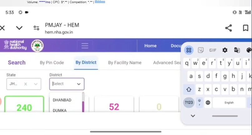Viewport: 252px width, 135px height.
Task: Tap the v key
Action: pyautogui.click(x=225, y=89)
